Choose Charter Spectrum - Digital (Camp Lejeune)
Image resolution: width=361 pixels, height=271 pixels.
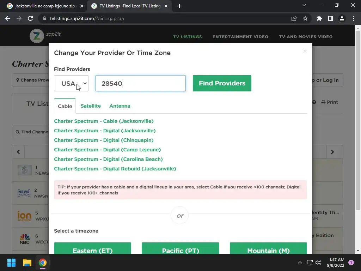[x=107, y=150]
